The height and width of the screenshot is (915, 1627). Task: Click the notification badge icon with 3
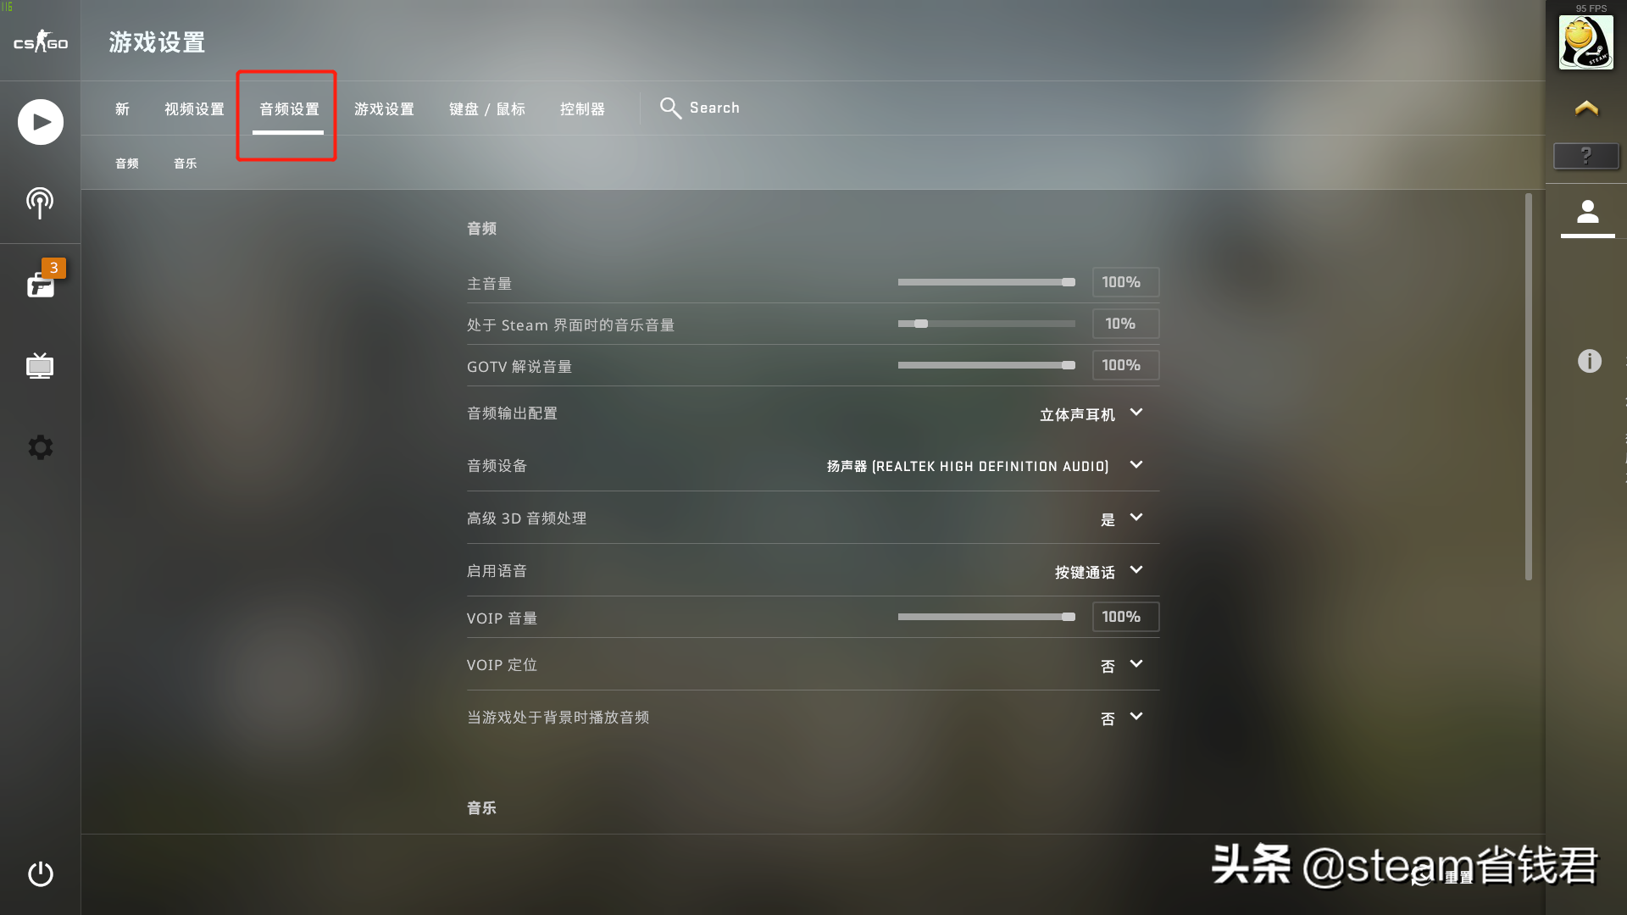pos(53,268)
